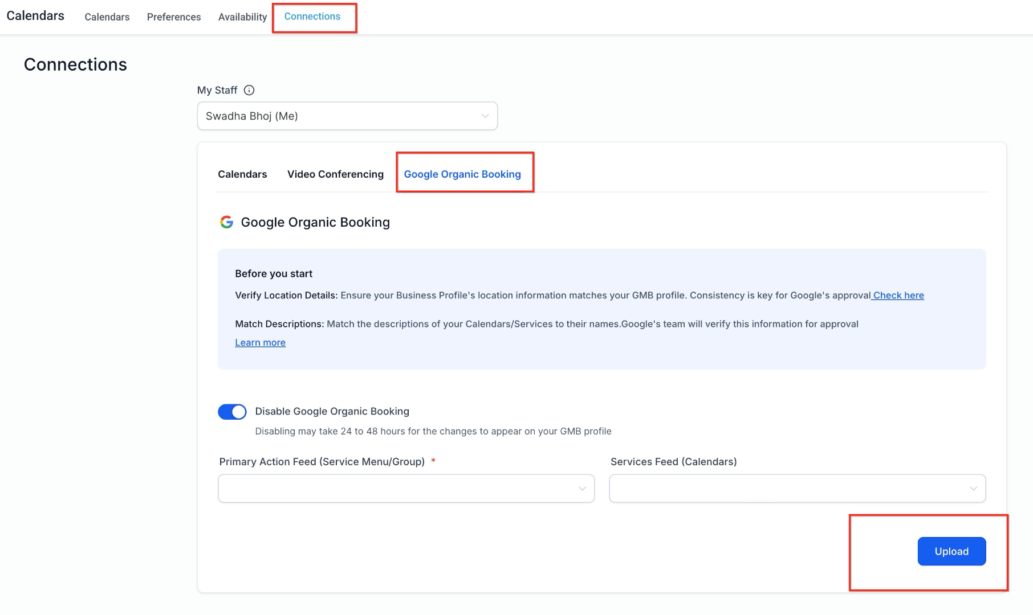This screenshot has width=1033, height=615.
Task: Select the Connections tab
Action: click(x=312, y=17)
